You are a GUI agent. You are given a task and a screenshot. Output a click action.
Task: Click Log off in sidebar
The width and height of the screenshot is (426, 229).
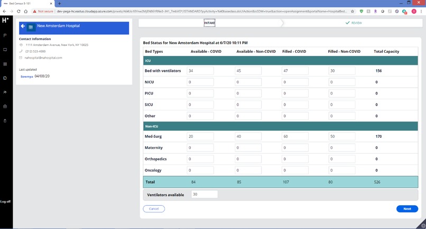[x=5, y=202]
